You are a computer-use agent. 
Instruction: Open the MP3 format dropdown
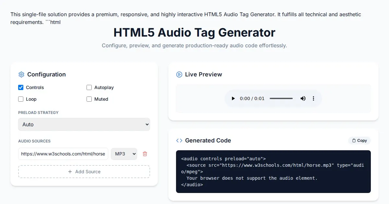pyautogui.click(x=124, y=154)
